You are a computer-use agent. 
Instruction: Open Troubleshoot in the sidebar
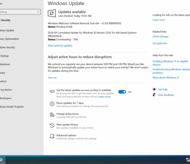(x=5, y=64)
